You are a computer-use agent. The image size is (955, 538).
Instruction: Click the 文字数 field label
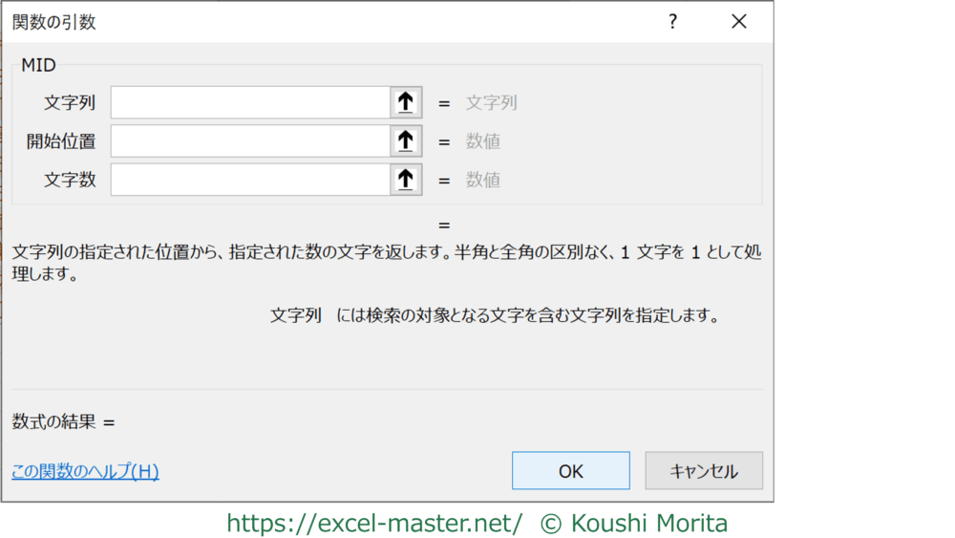click(70, 180)
